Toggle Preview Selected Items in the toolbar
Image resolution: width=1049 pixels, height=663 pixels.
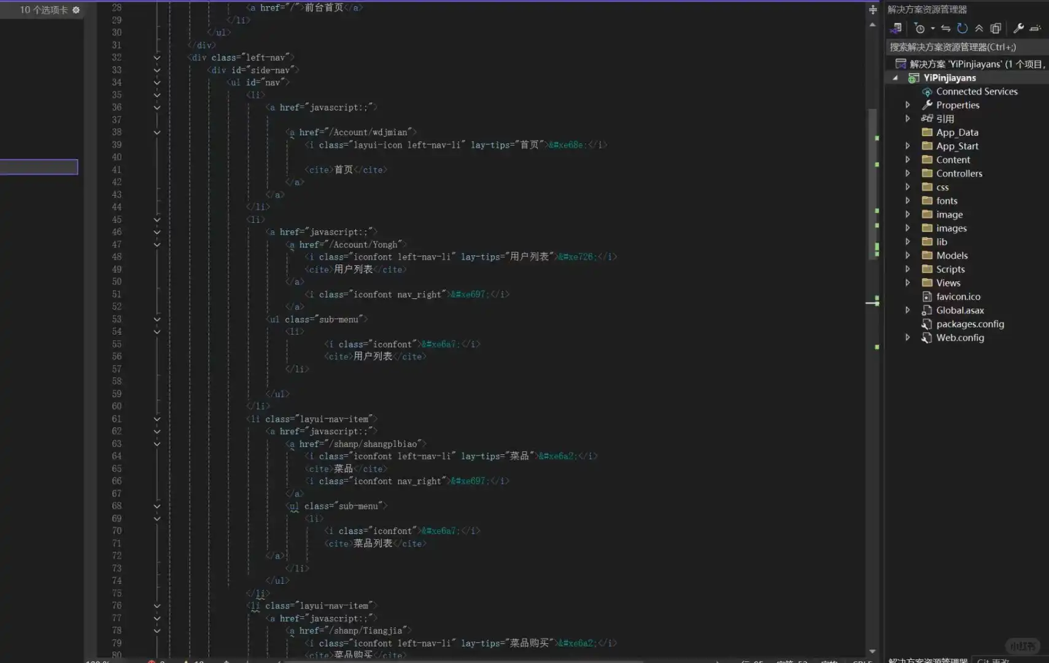(1035, 28)
